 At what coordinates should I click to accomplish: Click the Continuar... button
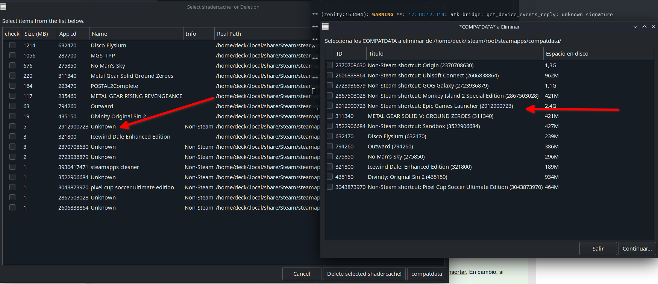tap(637, 249)
